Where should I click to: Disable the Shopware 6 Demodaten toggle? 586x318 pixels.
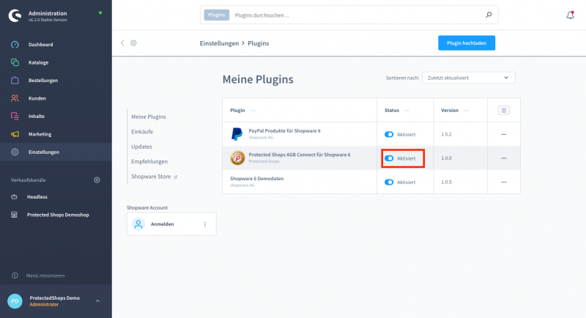coord(389,182)
